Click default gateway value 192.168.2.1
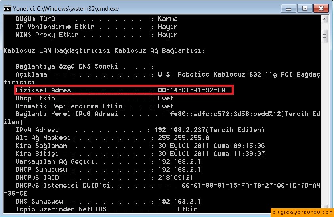 [179, 161]
